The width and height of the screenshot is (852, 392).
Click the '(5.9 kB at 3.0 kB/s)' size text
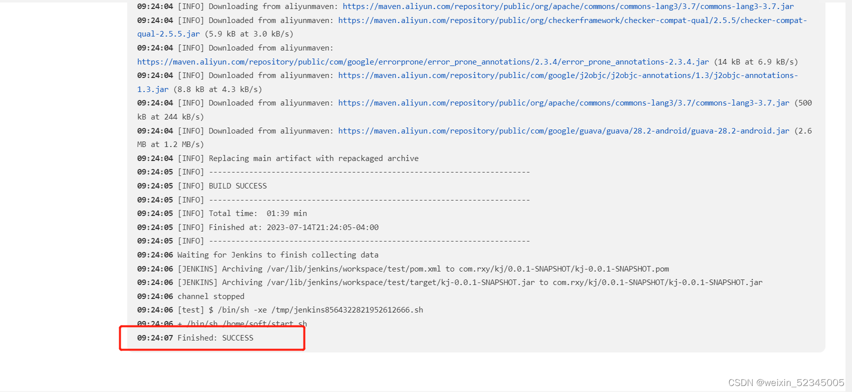pos(249,34)
